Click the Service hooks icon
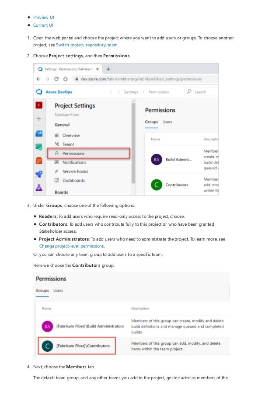Screen dimensions: 279x395 [57, 171]
